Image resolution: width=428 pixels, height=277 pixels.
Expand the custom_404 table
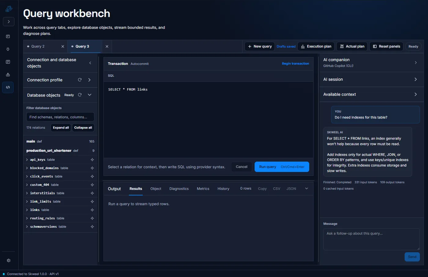(27, 185)
